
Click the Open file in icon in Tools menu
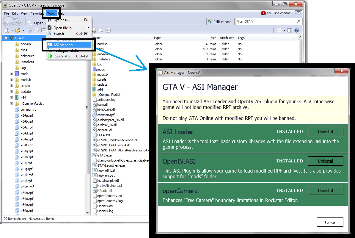[50, 28]
